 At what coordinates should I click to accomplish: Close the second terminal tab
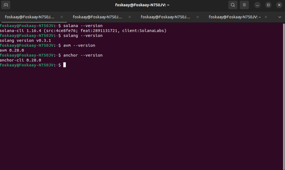(130, 17)
